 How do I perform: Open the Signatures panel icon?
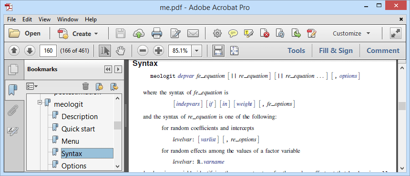click(x=12, y=131)
